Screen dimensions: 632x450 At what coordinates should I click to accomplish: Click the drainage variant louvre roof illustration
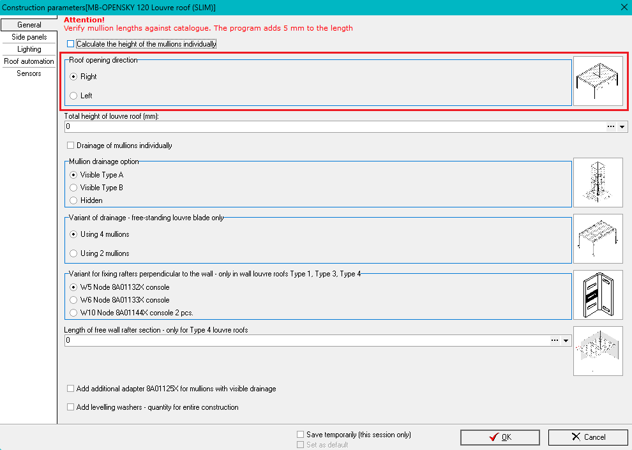point(598,239)
